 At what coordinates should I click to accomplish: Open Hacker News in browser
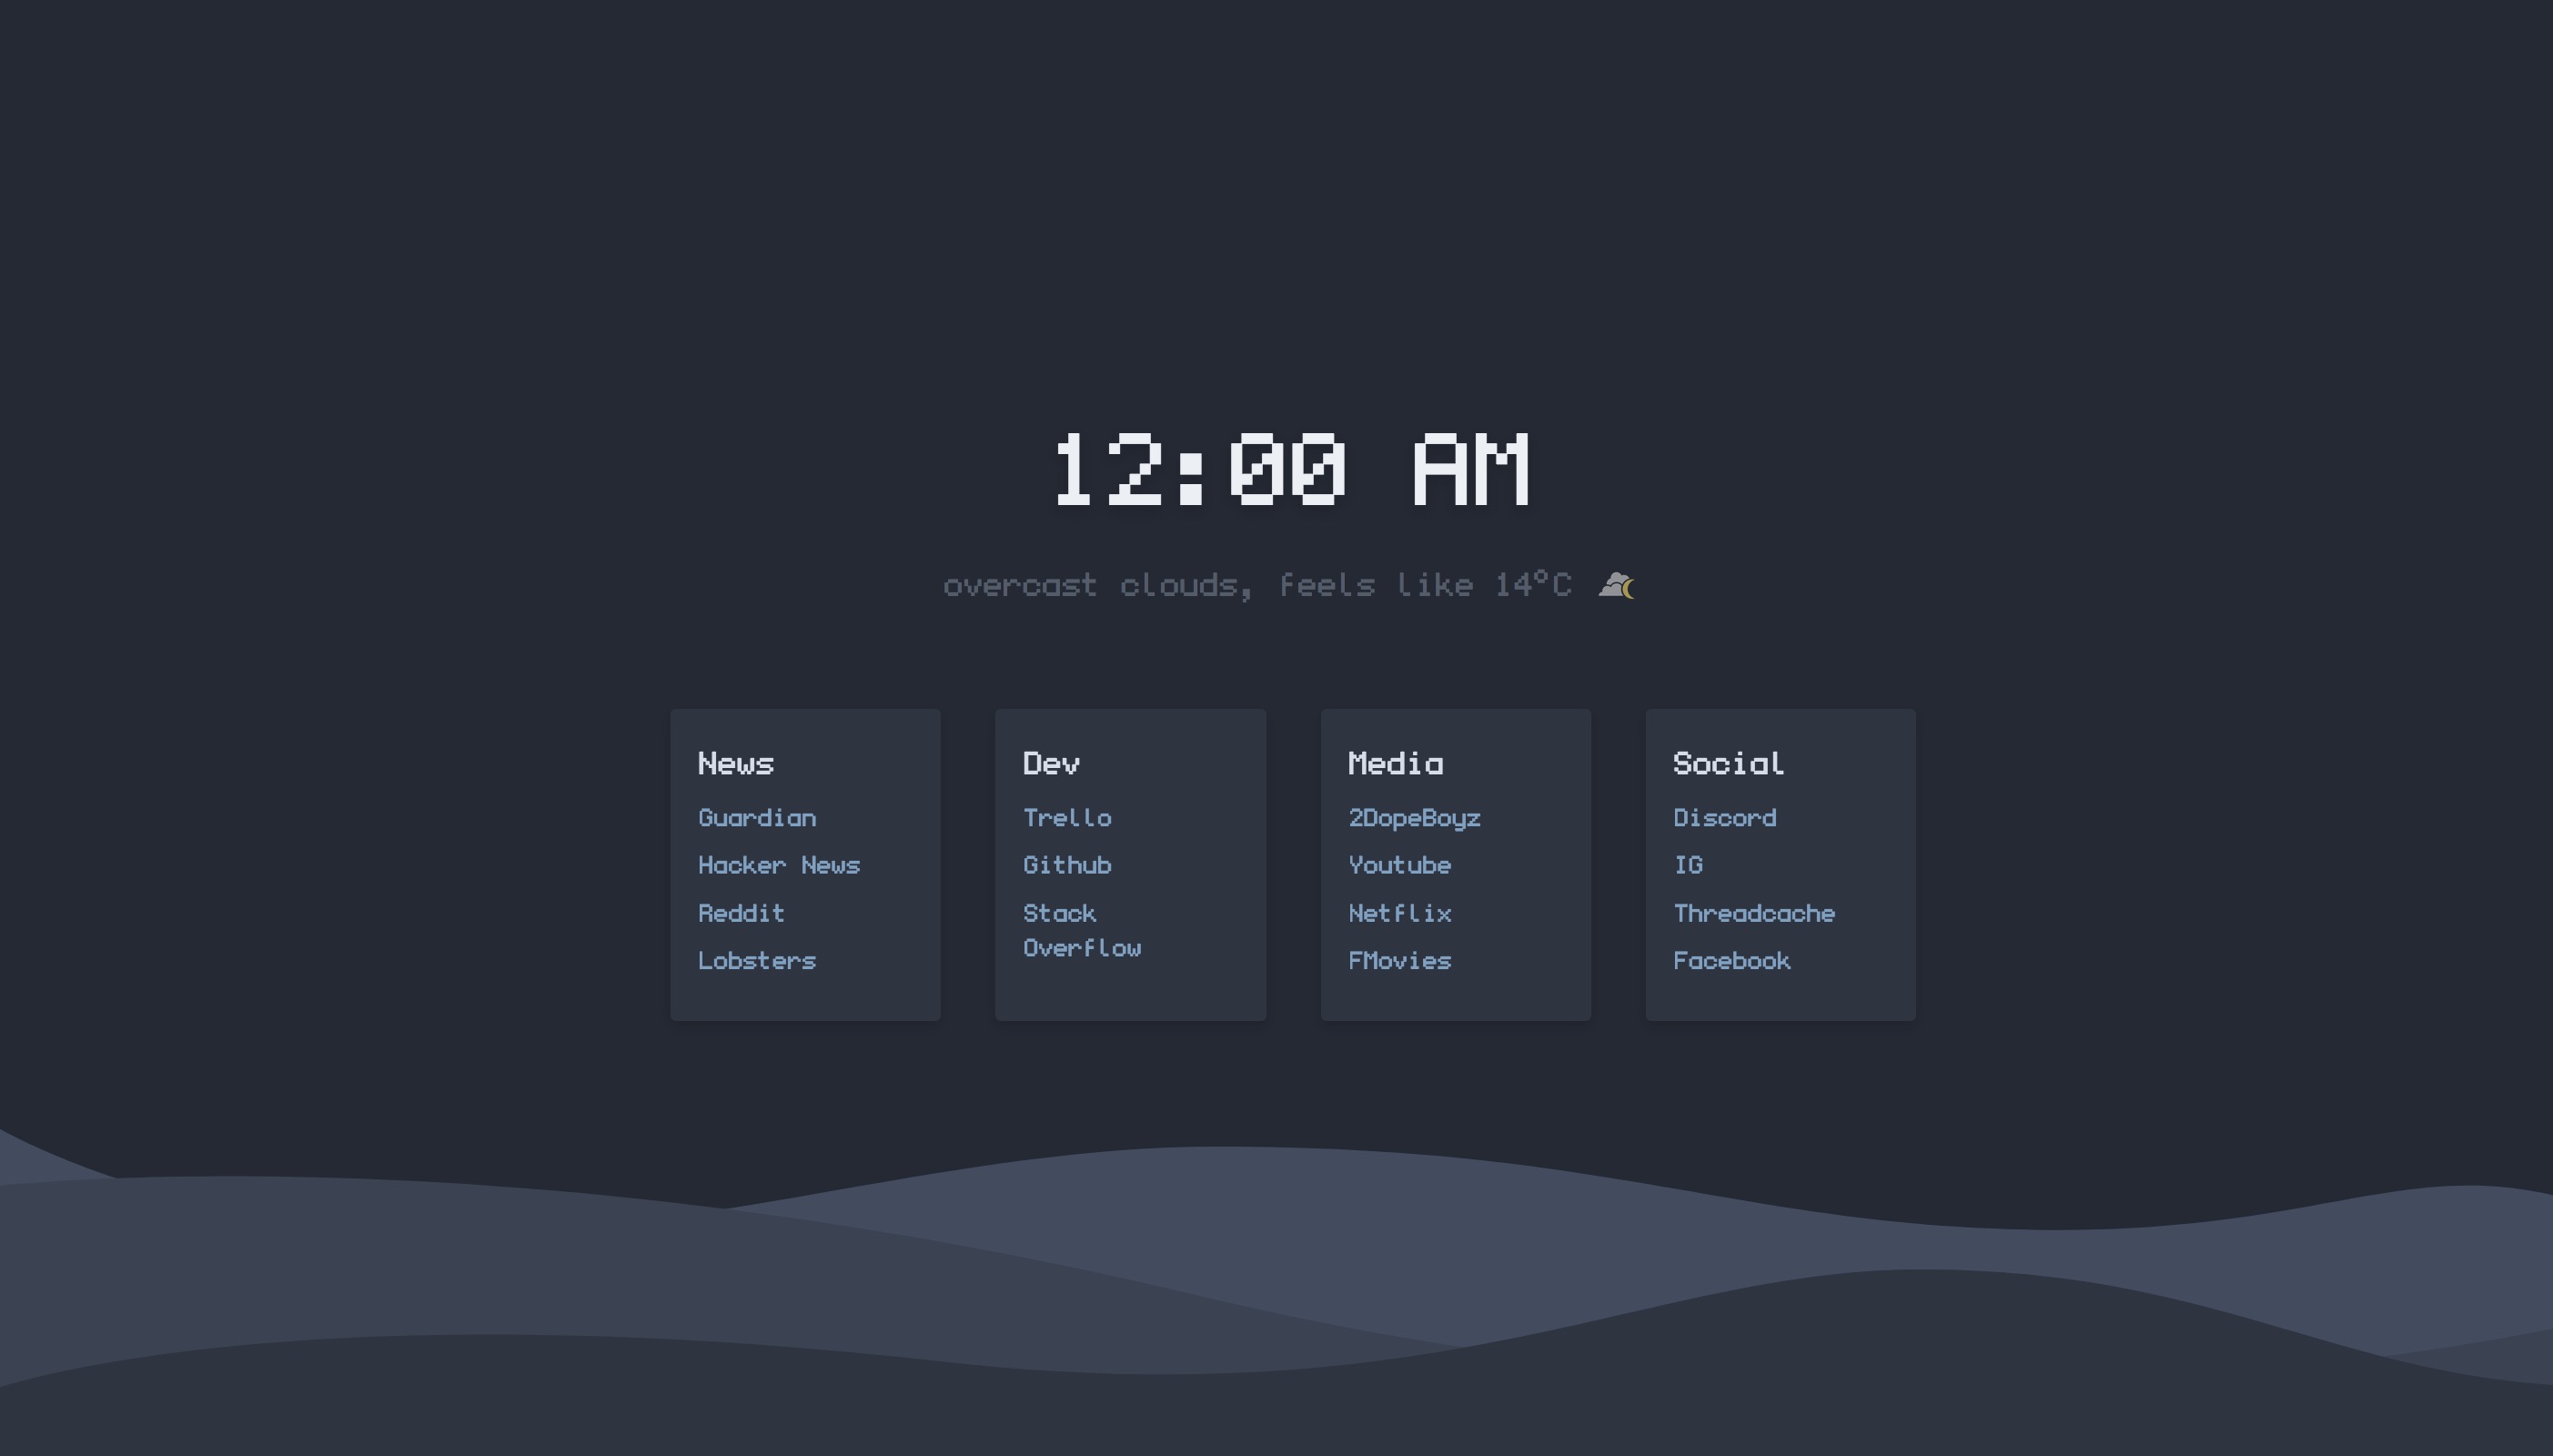(777, 863)
